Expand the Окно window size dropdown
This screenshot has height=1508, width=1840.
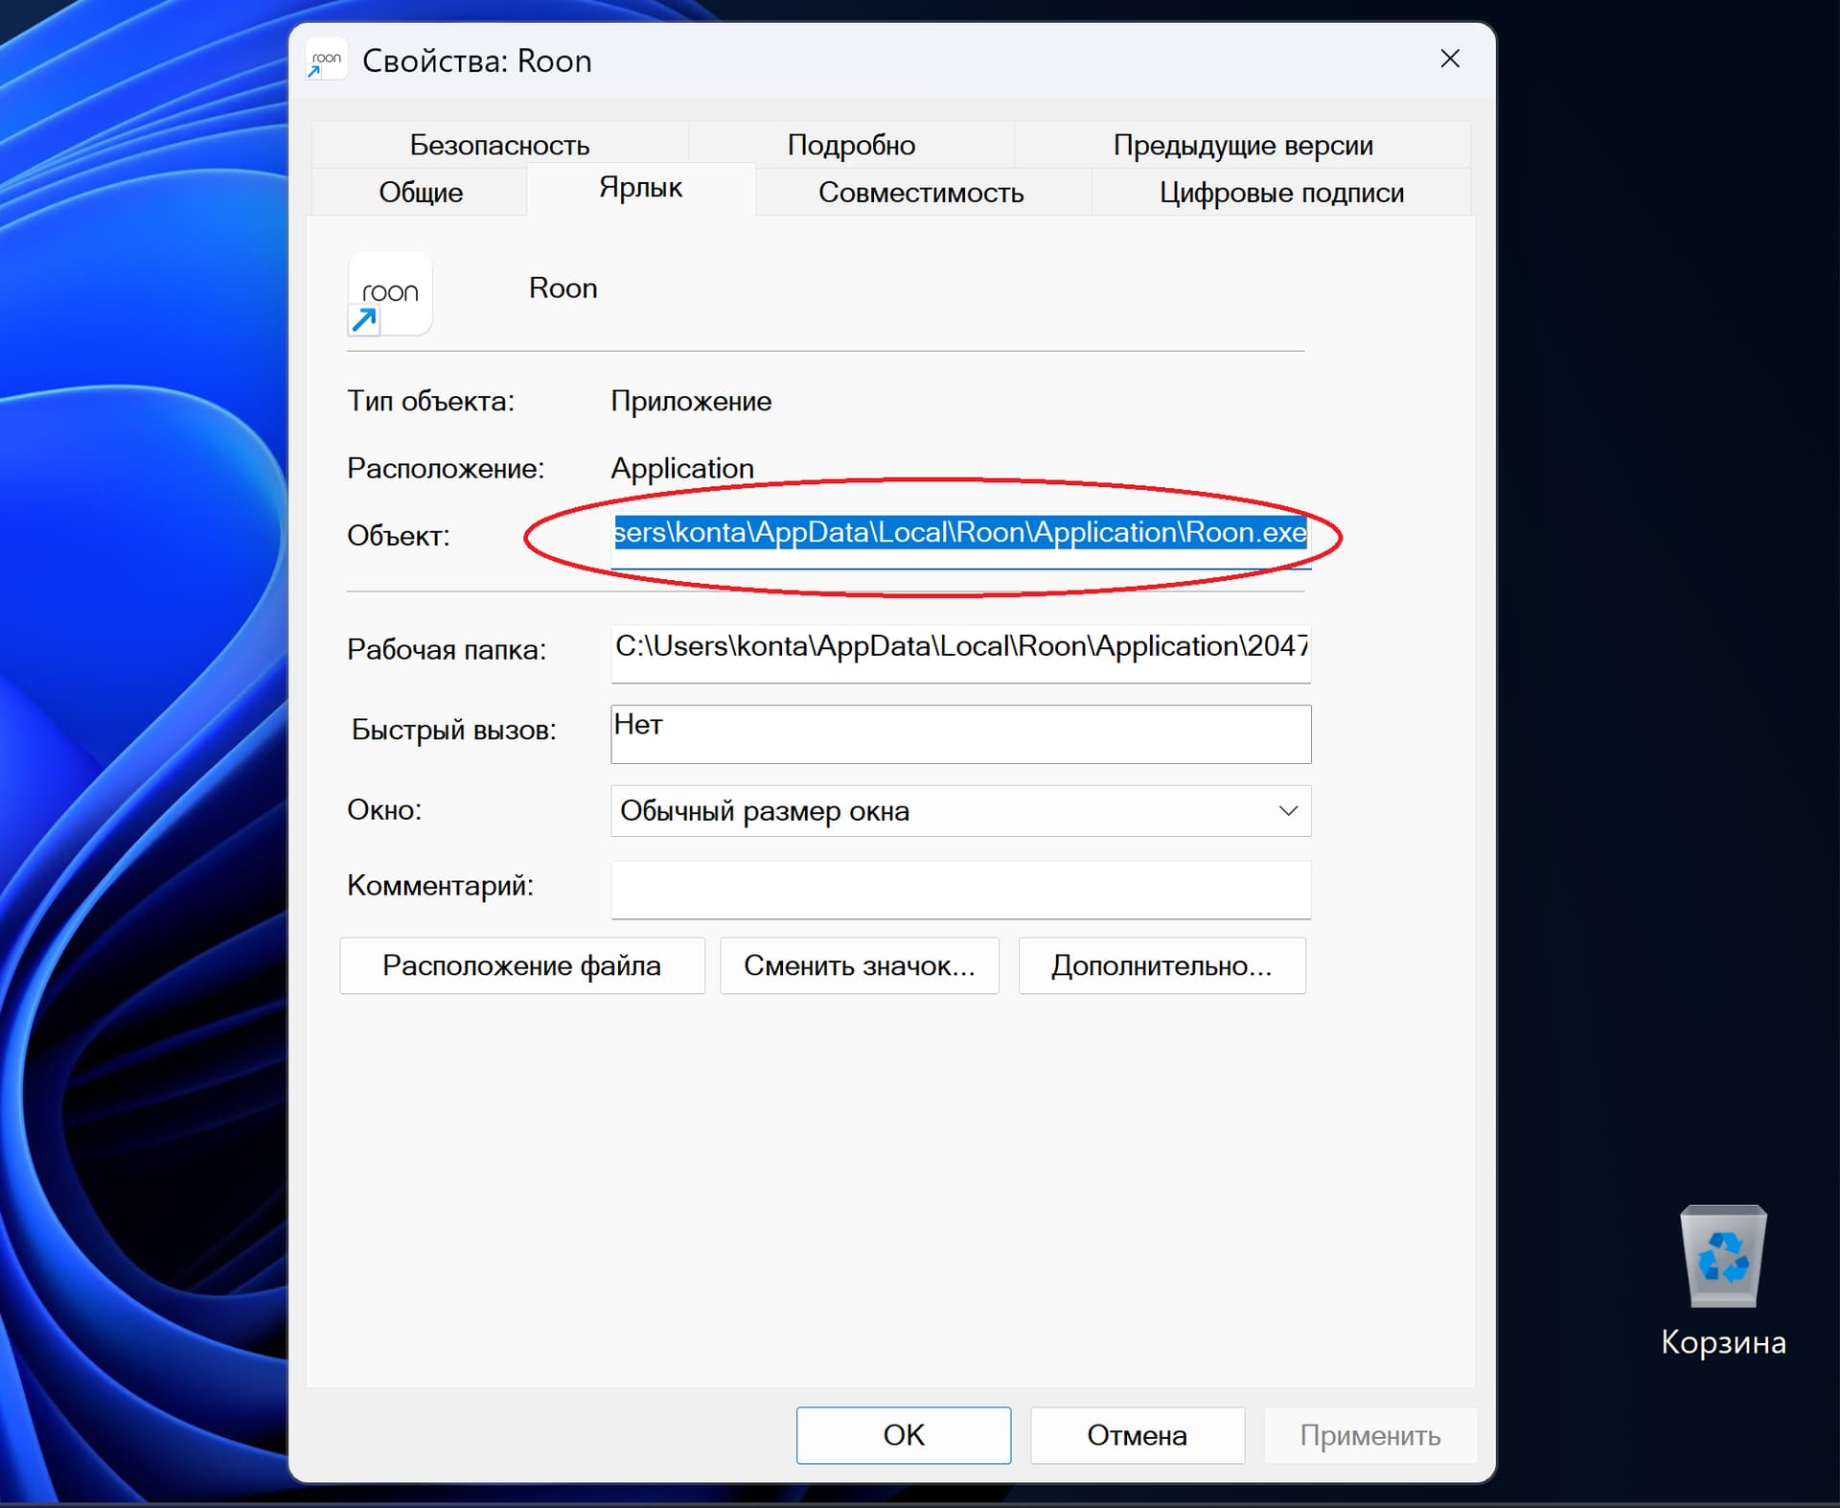(x=960, y=811)
